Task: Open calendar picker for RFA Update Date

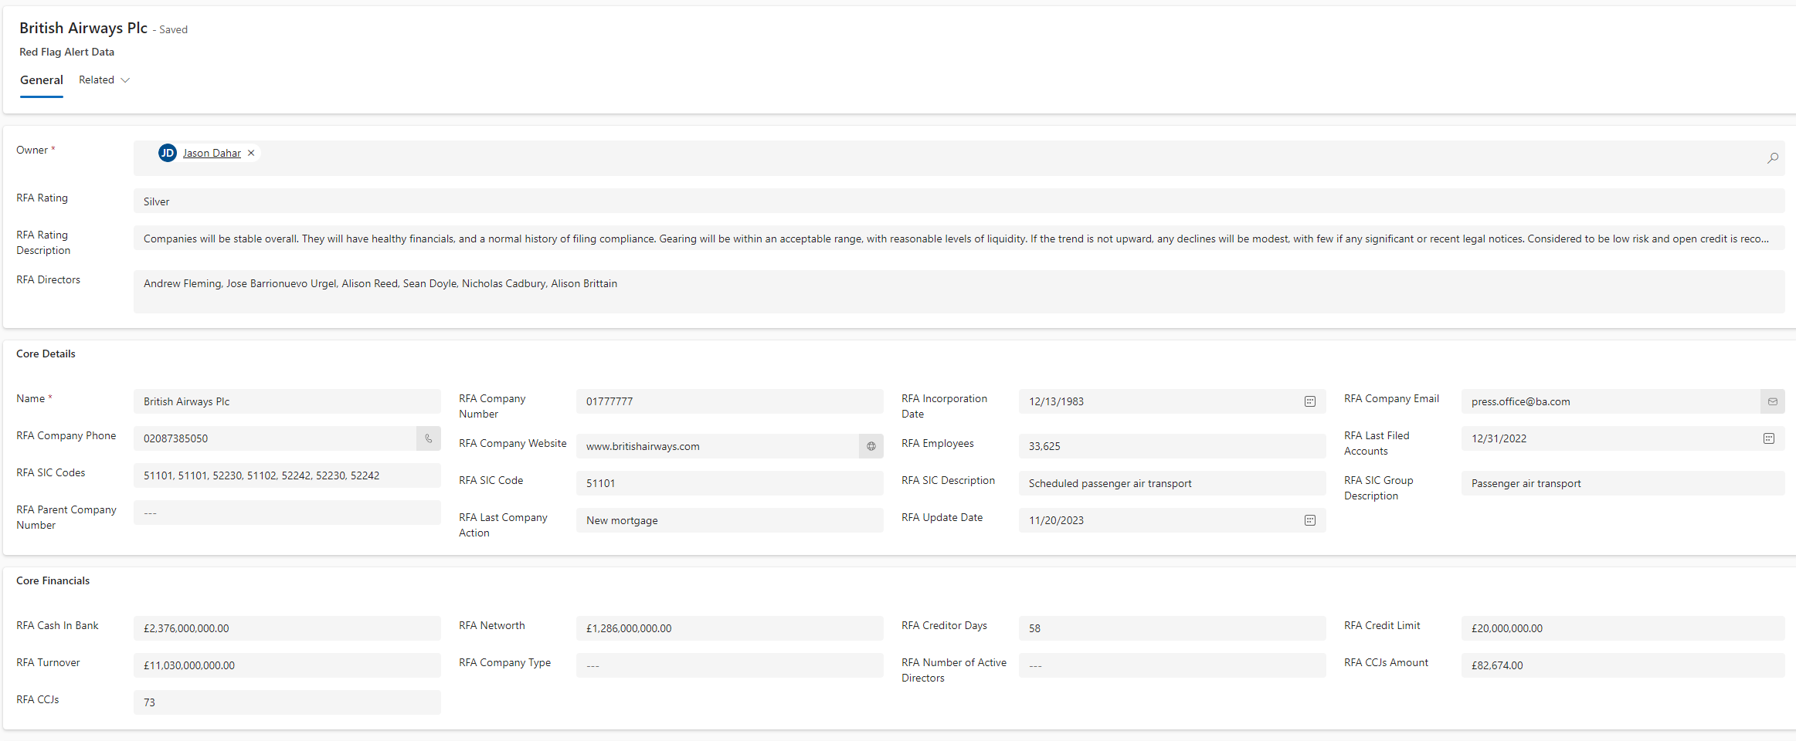Action: [x=1310, y=520]
